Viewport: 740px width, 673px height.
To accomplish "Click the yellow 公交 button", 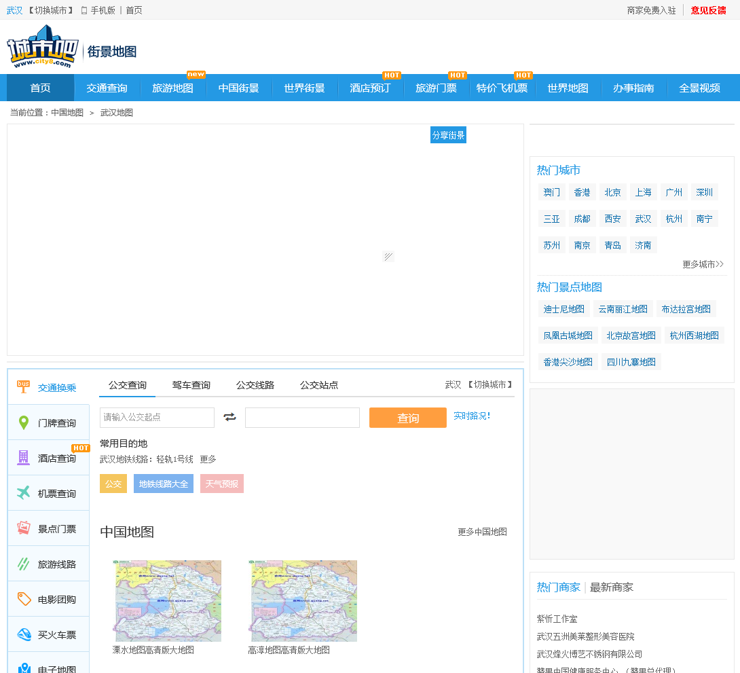I will pos(113,484).
